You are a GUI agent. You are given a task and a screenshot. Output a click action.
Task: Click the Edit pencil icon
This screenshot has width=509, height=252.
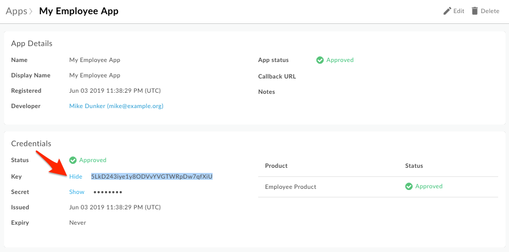click(447, 11)
